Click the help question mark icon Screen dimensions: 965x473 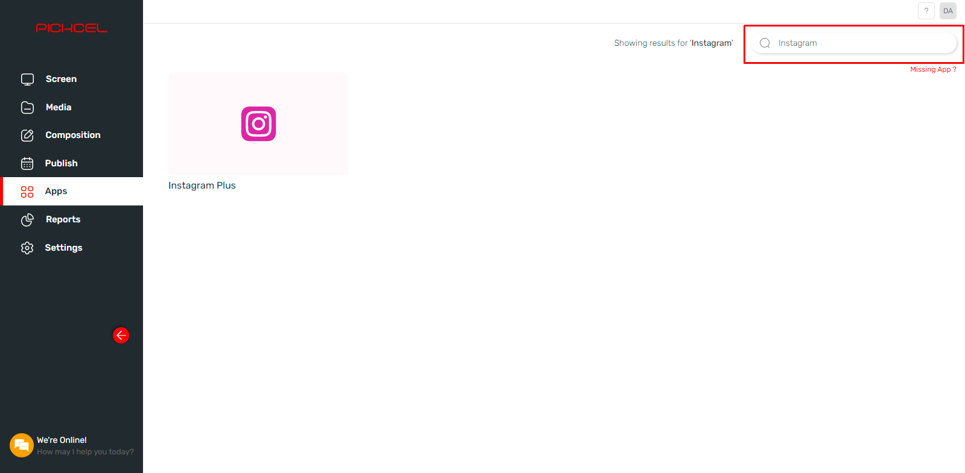coord(926,11)
